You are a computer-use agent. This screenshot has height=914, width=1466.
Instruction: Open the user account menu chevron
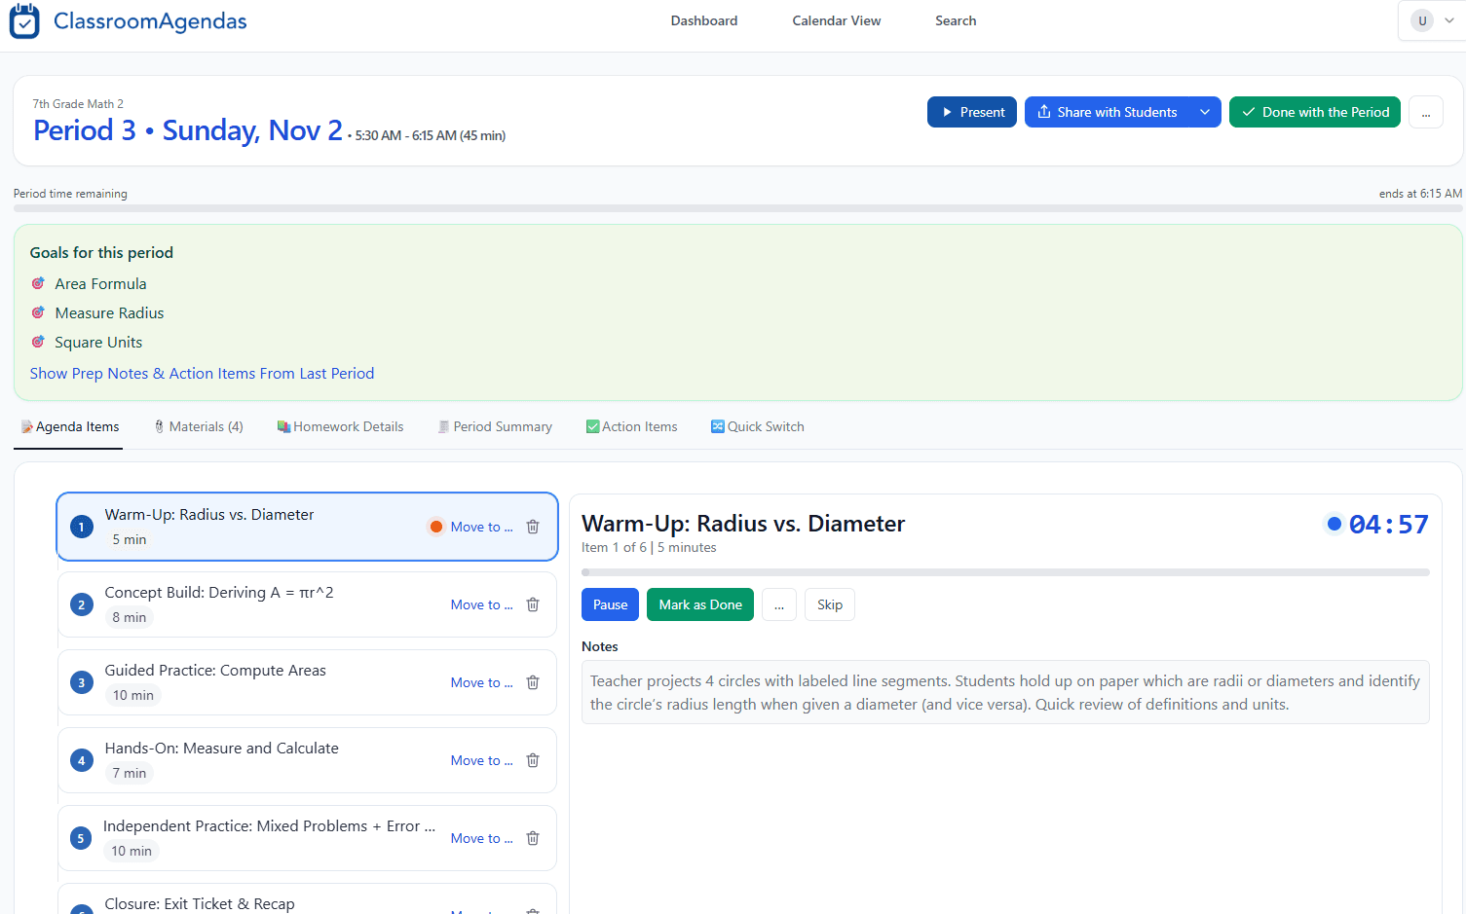click(1449, 21)
